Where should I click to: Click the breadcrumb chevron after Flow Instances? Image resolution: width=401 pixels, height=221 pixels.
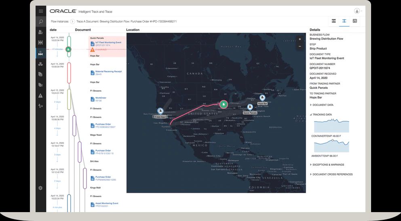[72, 21]
